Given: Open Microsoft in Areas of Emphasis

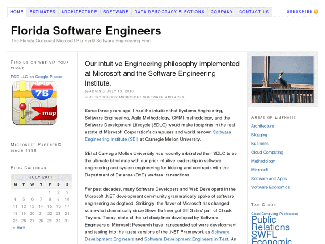Looking at the screenshot, I should pos(260,170).
